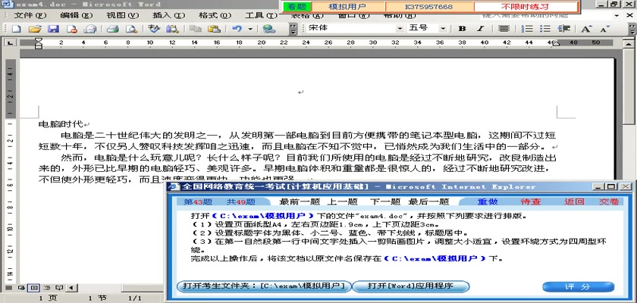The image size is (637, 303).
Task: Insert a hyperlink with the globe icon
Action: coord(269,29)
